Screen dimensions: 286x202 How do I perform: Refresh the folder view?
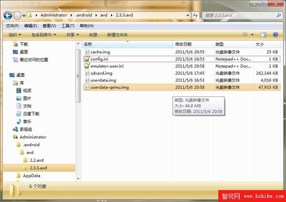tap(195, 15)
